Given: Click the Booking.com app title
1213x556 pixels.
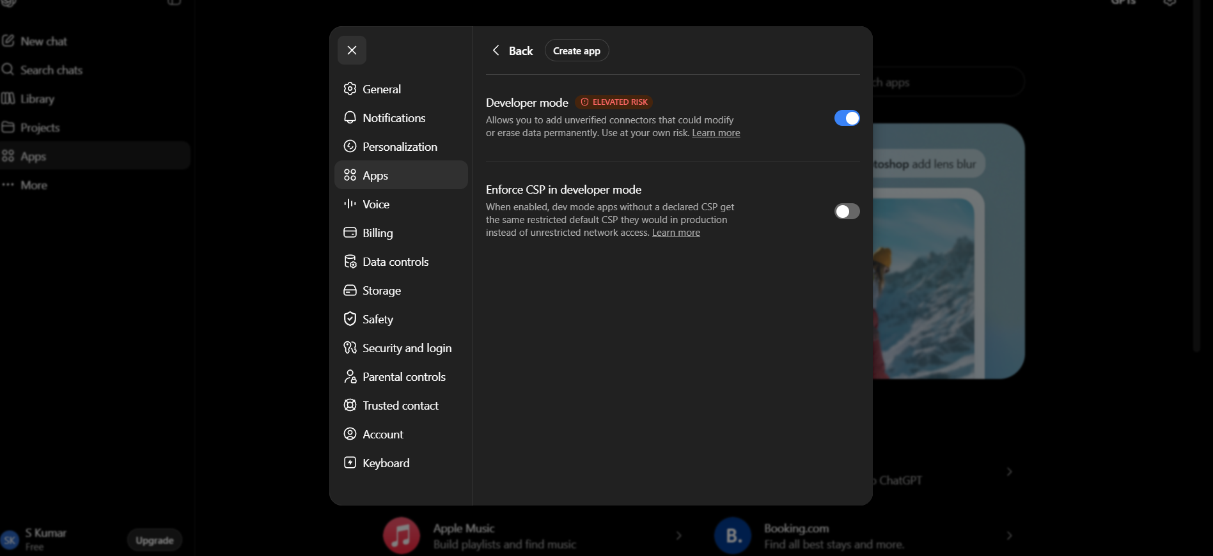Looking at the screenshot, I should tap(796, 529).
